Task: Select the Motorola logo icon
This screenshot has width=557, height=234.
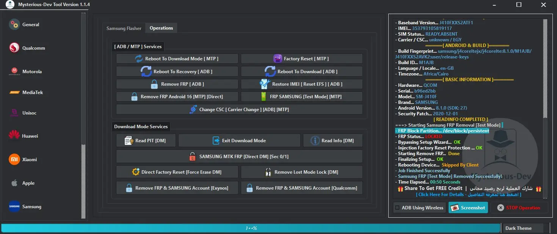Action: click(14, 71)
